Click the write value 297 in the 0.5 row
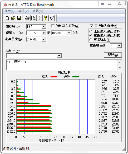 [x=104, y=82]
